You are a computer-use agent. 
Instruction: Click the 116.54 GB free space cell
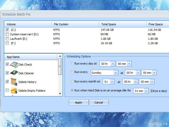[x=155, y=30]
